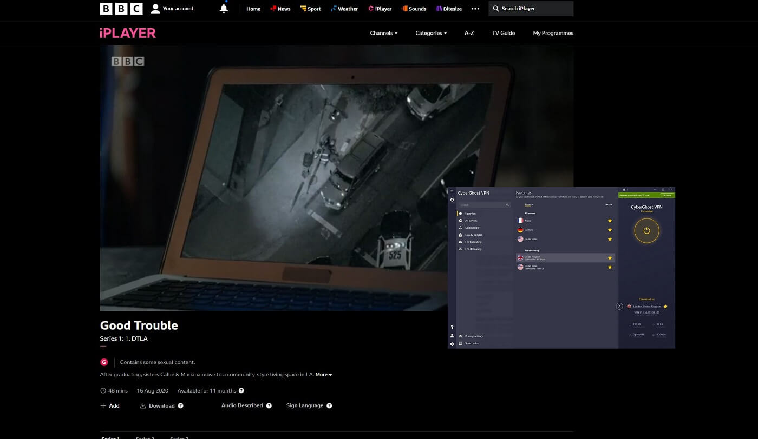This screenshot has height=439, width=758.
Task: Open the TV Guide
Action: [x=504, y=33]
